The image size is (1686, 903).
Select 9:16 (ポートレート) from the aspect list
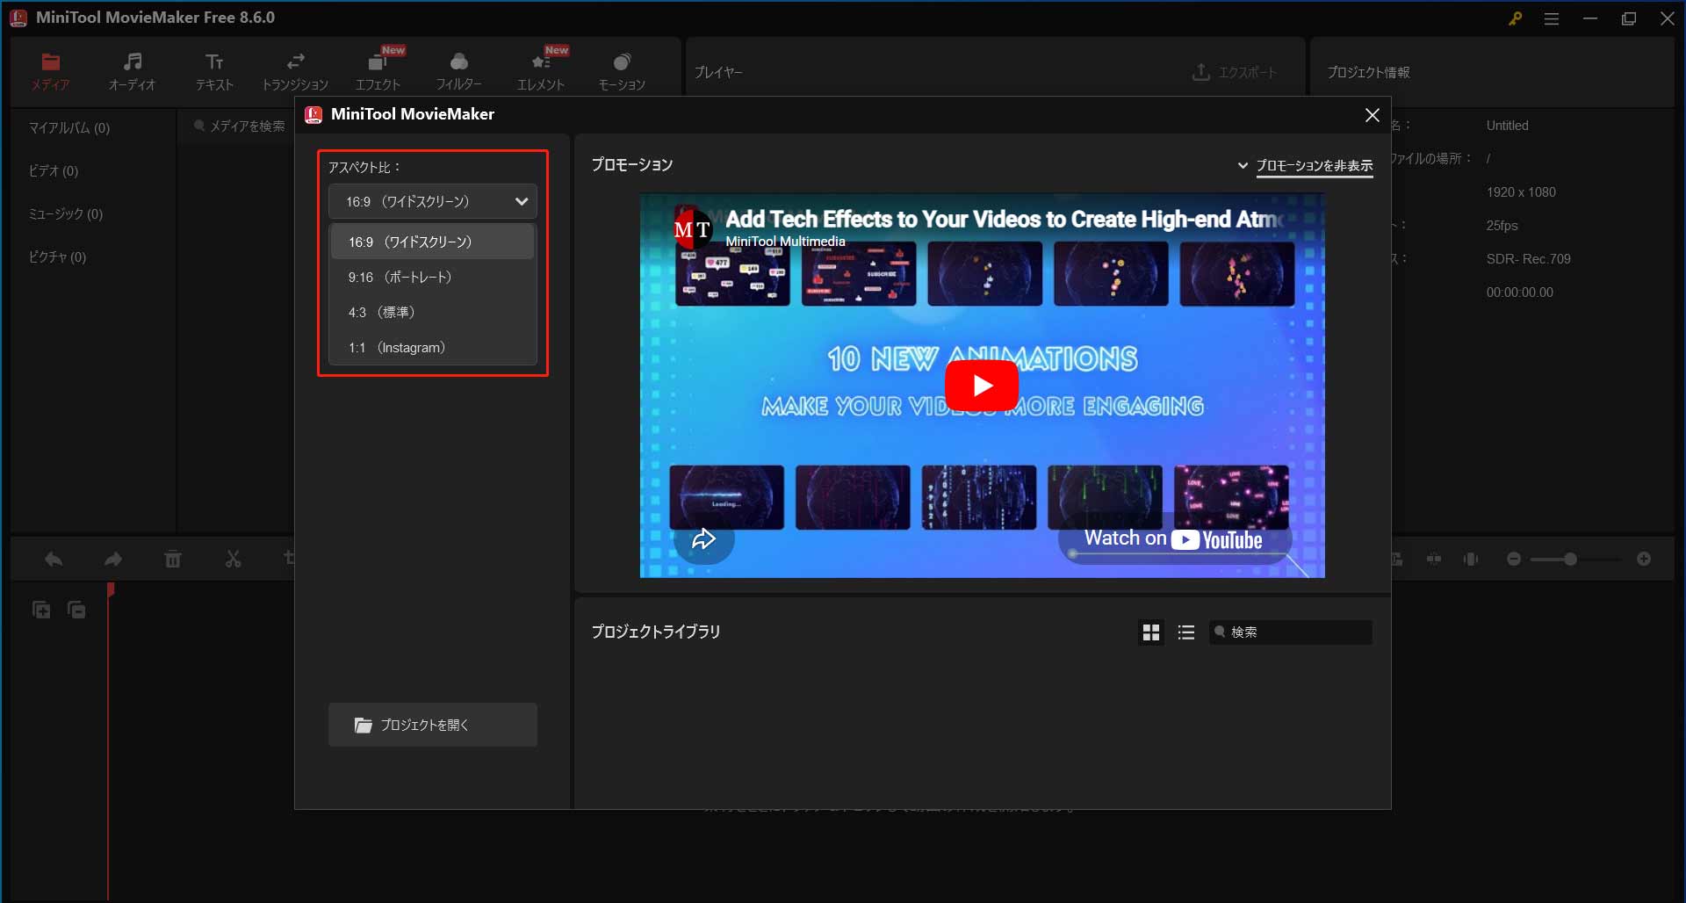(x=400, y=277)
